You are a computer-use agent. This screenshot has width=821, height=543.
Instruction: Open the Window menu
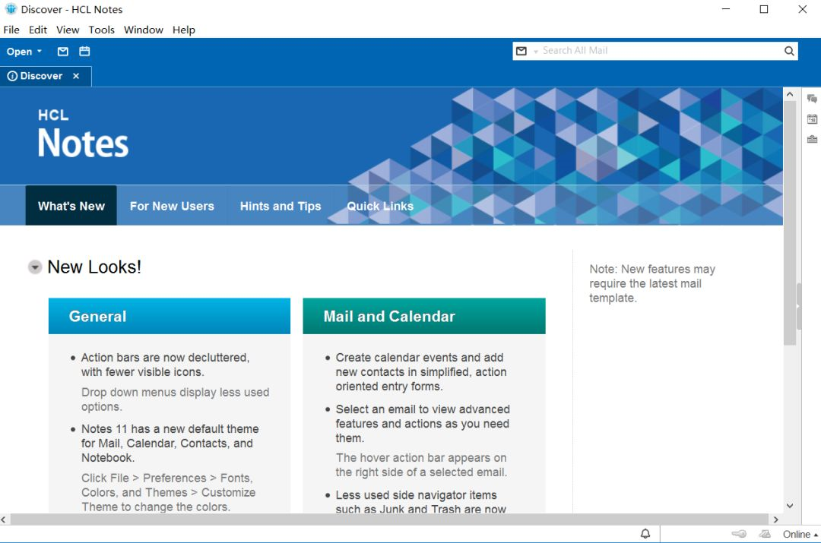click(144, 30)
